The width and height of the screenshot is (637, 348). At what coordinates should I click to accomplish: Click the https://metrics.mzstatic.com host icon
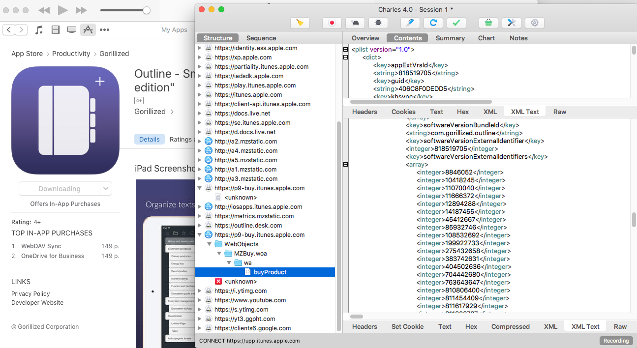(209, 216)
